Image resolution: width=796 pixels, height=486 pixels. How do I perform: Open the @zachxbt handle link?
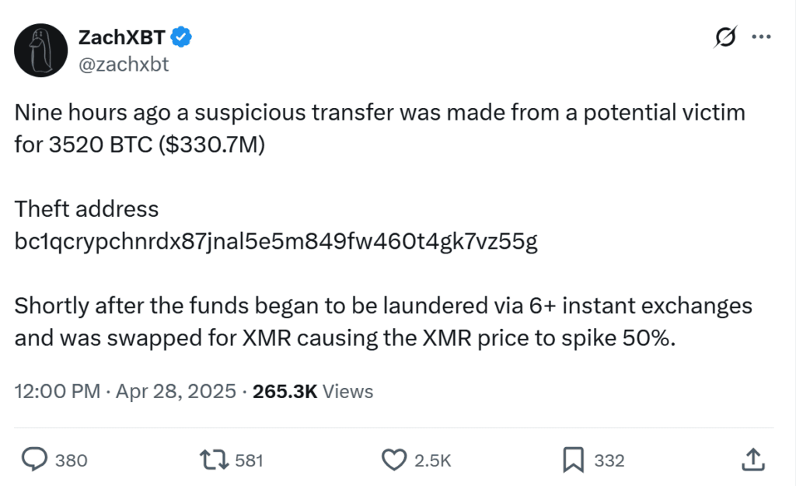pos(123,65)
